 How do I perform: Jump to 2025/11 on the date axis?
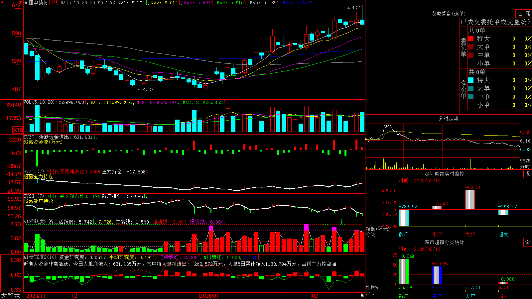pos(36,296)
